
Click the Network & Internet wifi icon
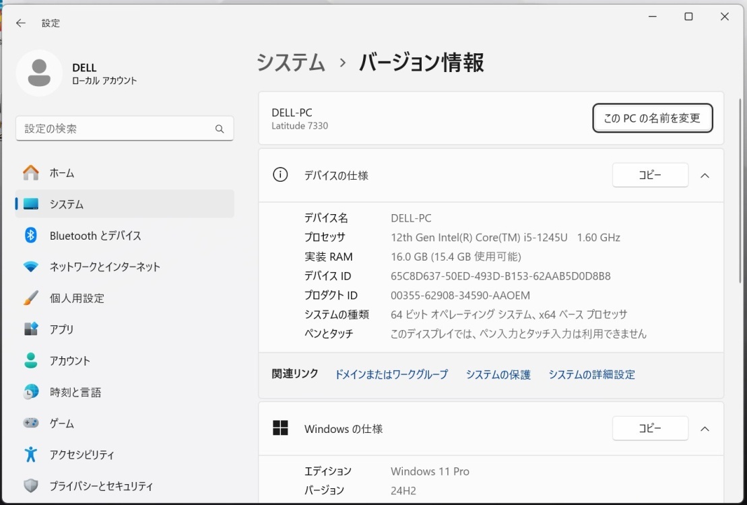point(31,267)
